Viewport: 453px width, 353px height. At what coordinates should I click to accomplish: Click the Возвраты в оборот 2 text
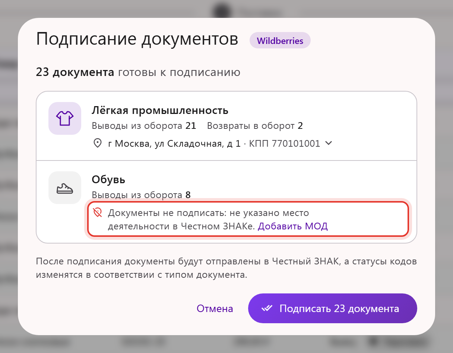(255, 126)
